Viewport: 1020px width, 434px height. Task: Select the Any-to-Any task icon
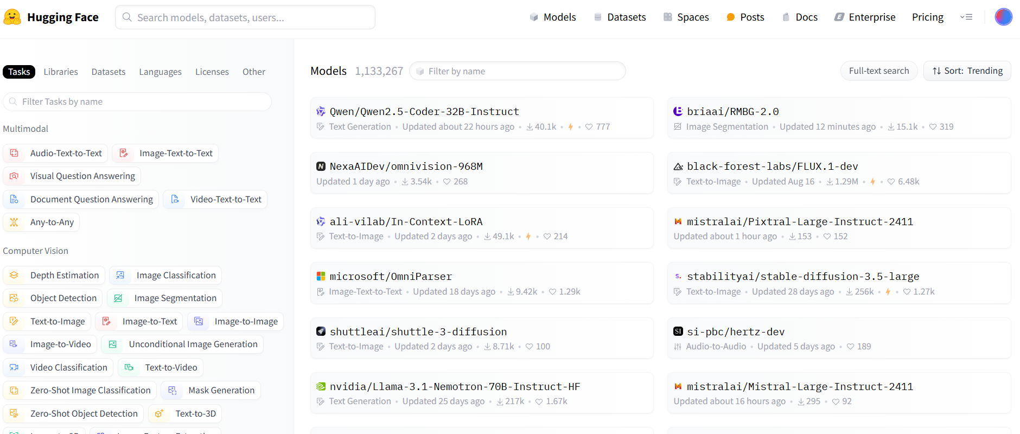pos(14,222)
